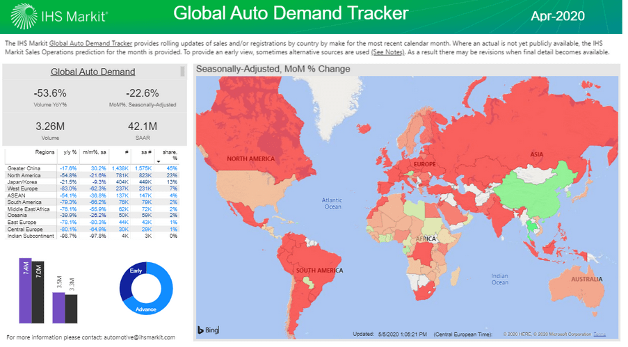Screen dimensions: 628x347
Task: Click the Global Auto Demand Tracker banner title
Action: pyautogui.click(x=291, y=13)
